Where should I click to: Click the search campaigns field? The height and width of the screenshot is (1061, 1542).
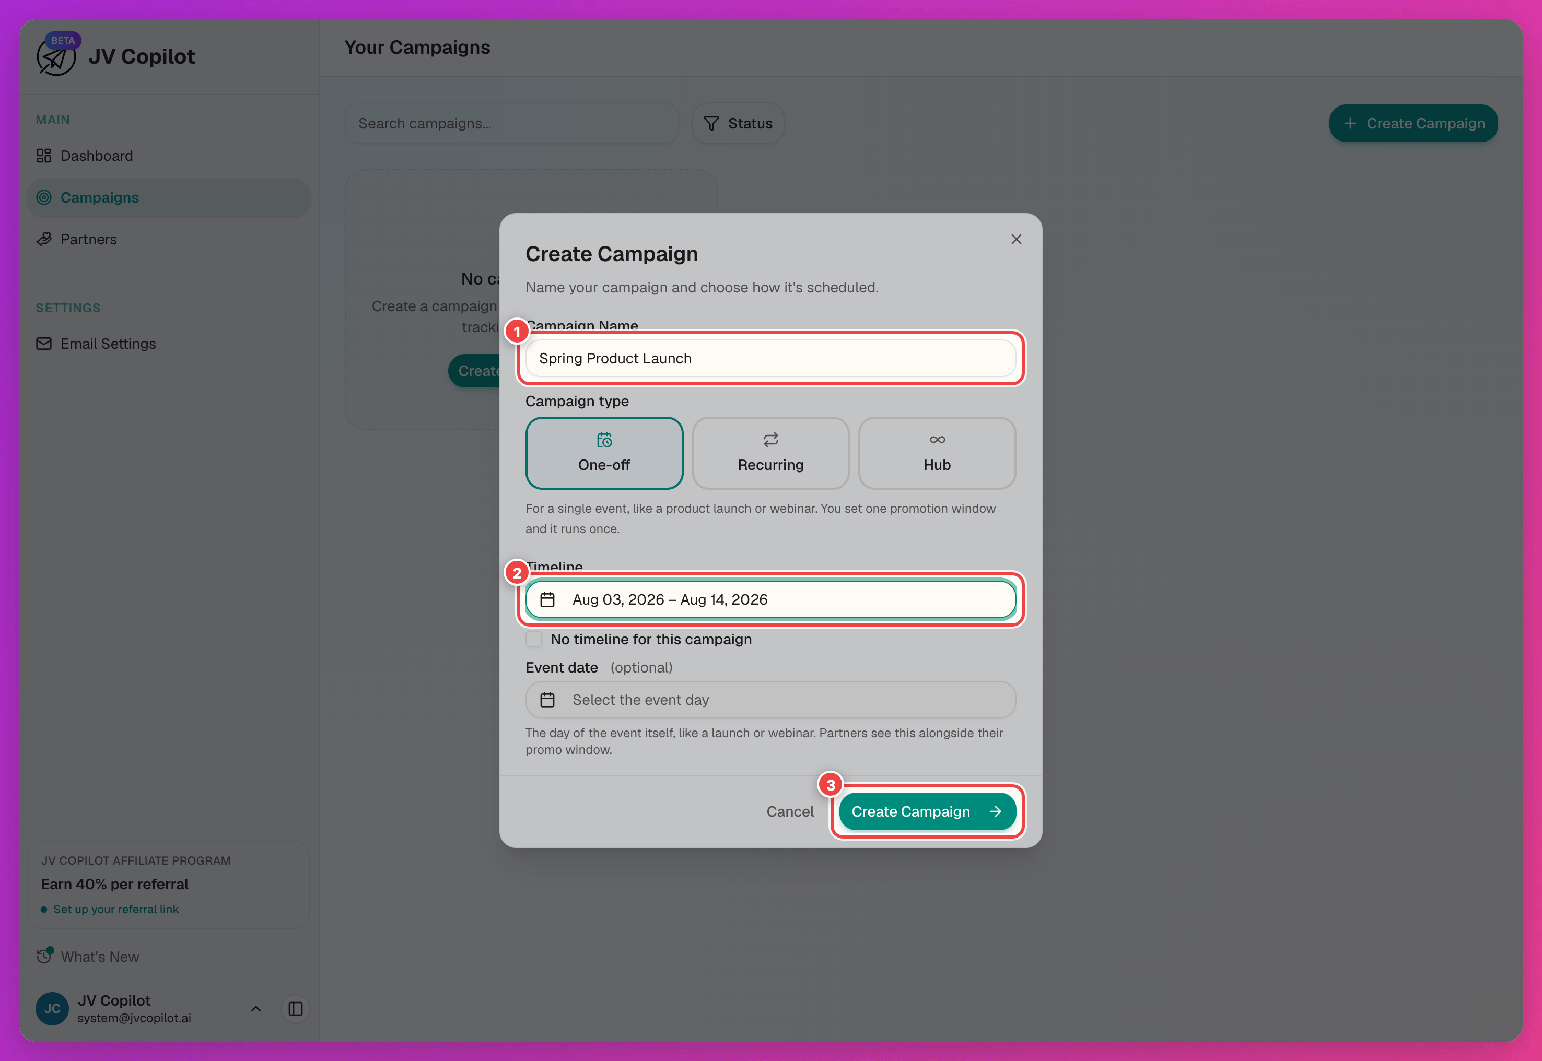tap(511, 124)
